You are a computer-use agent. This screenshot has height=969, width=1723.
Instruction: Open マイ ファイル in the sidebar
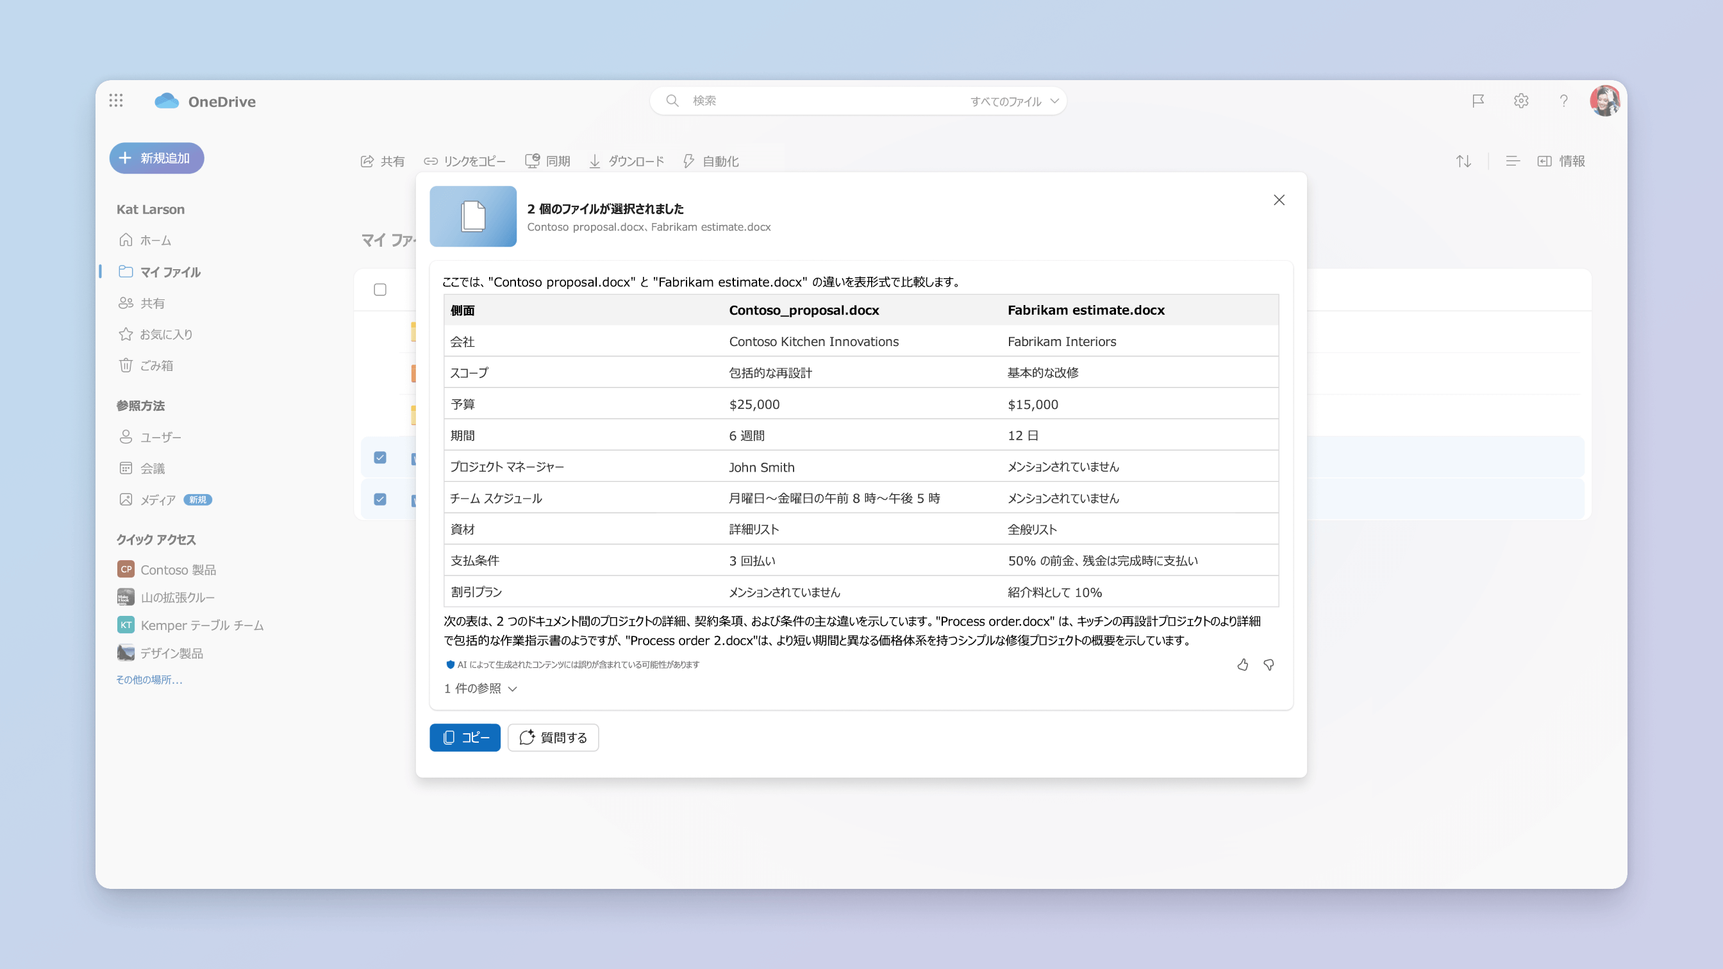[160, 272]
